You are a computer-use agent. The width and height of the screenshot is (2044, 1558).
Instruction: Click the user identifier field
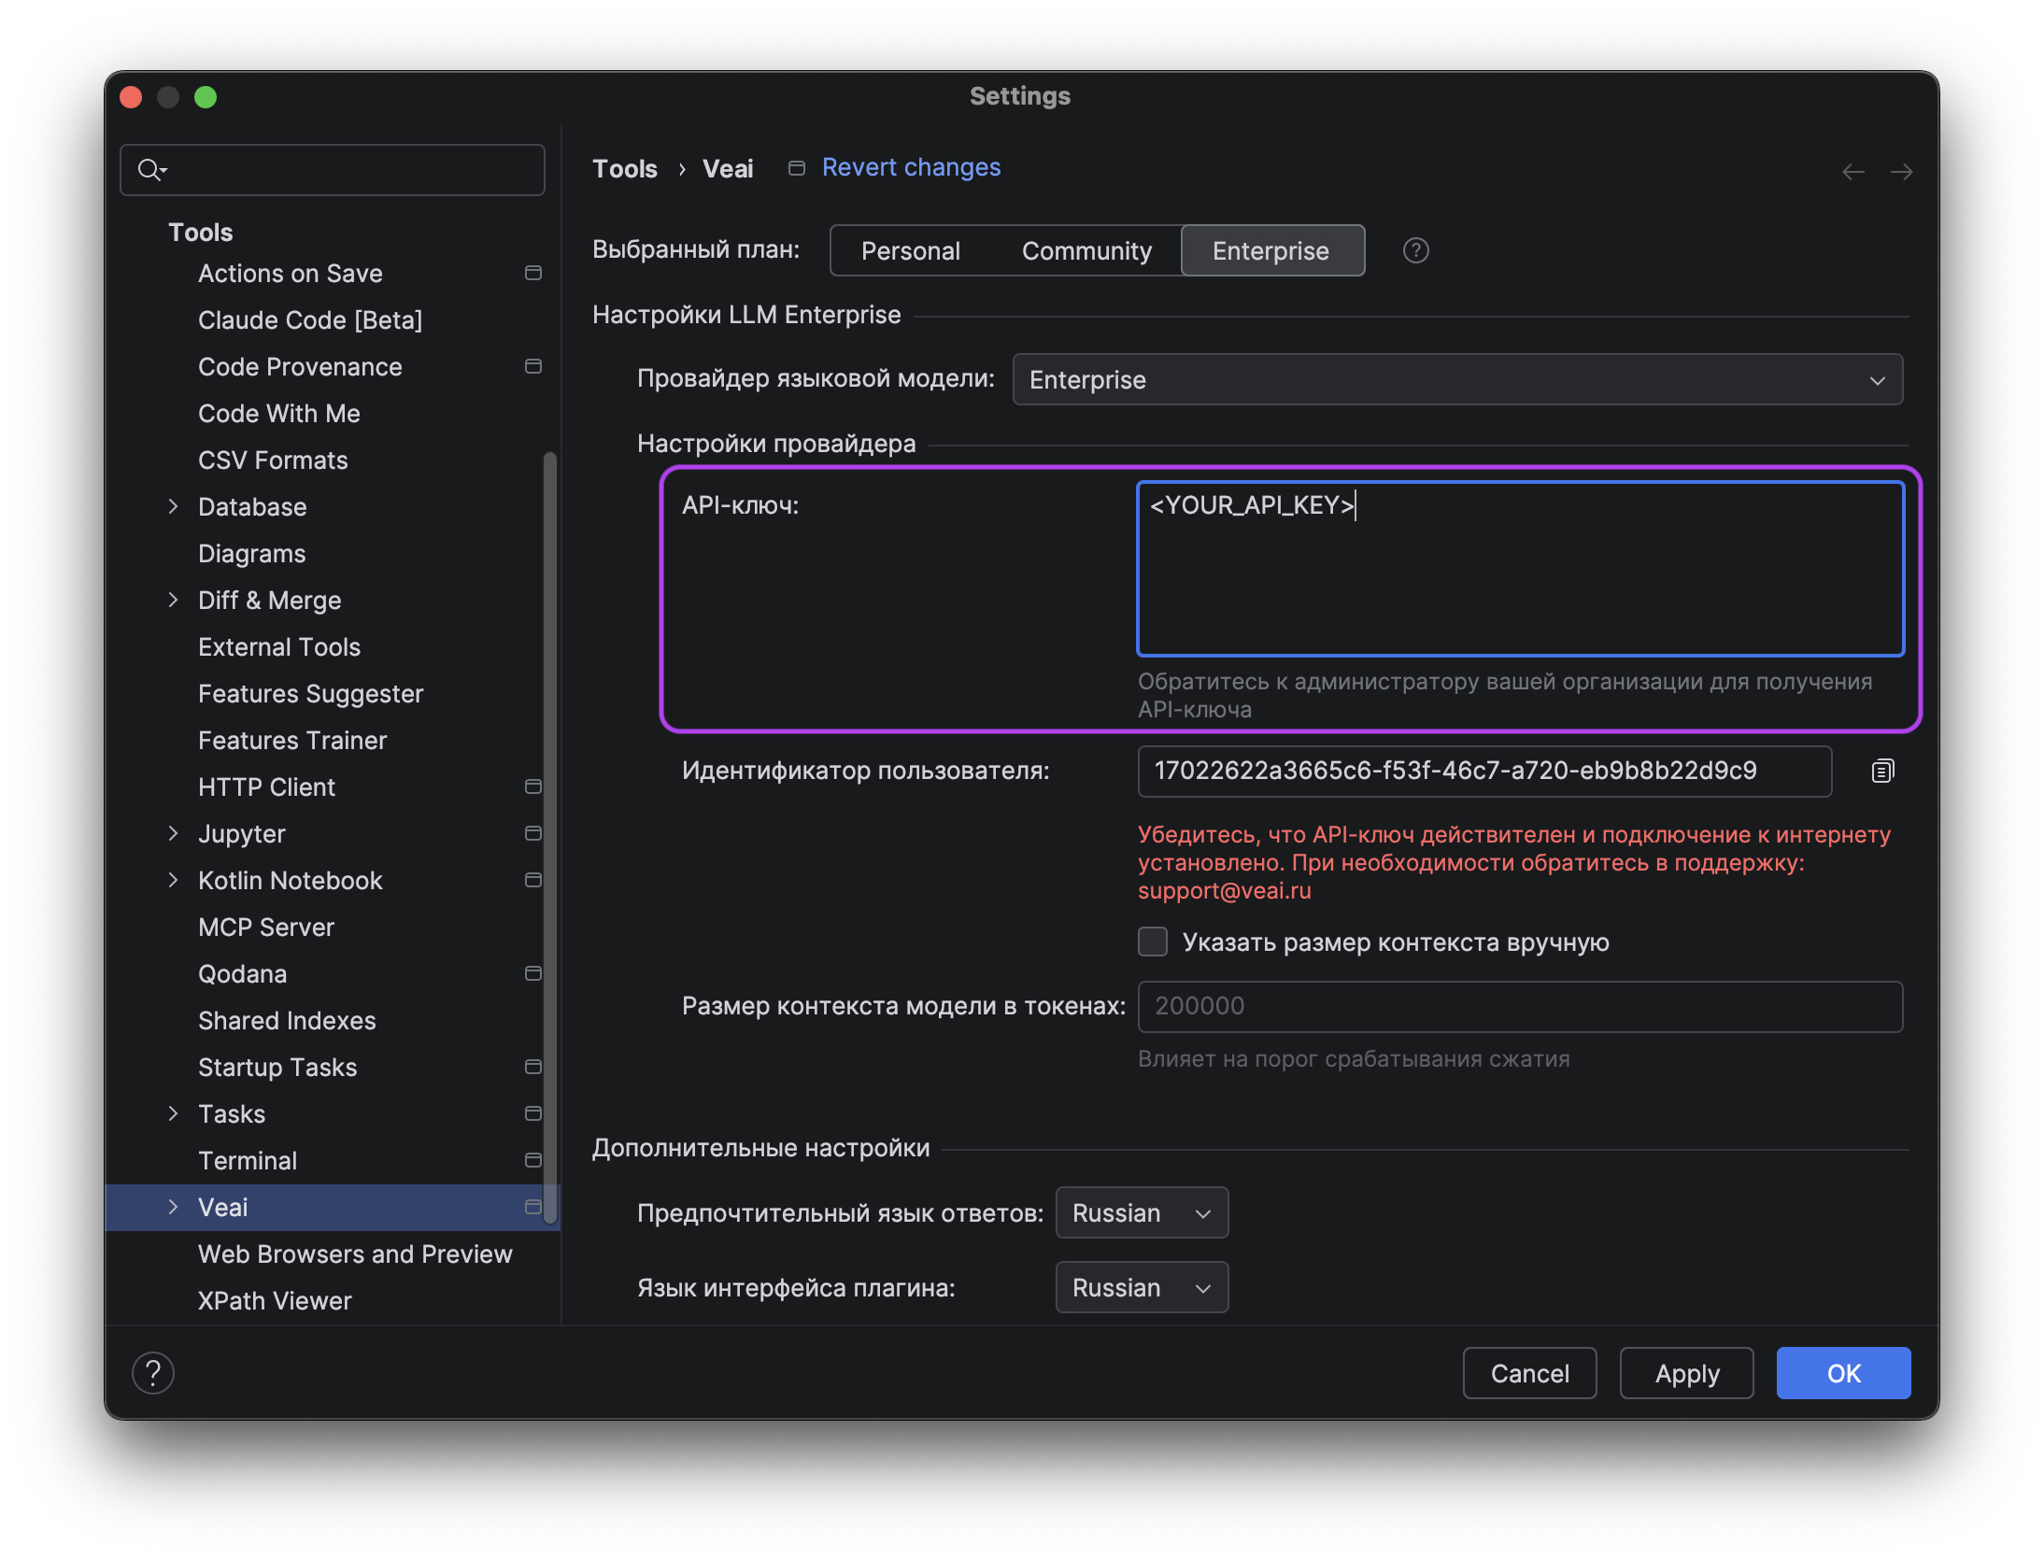(1484, 771)
